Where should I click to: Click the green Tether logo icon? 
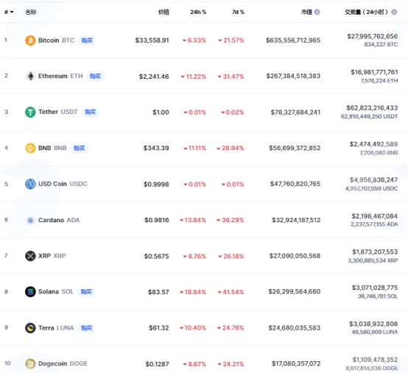click(x=30, y=112)
